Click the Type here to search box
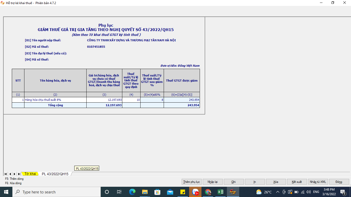351x197 pixels. (57, 192)
